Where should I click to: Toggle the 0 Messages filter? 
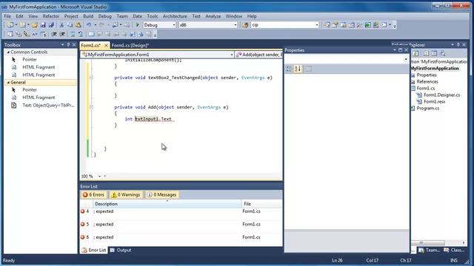point(161,195)
